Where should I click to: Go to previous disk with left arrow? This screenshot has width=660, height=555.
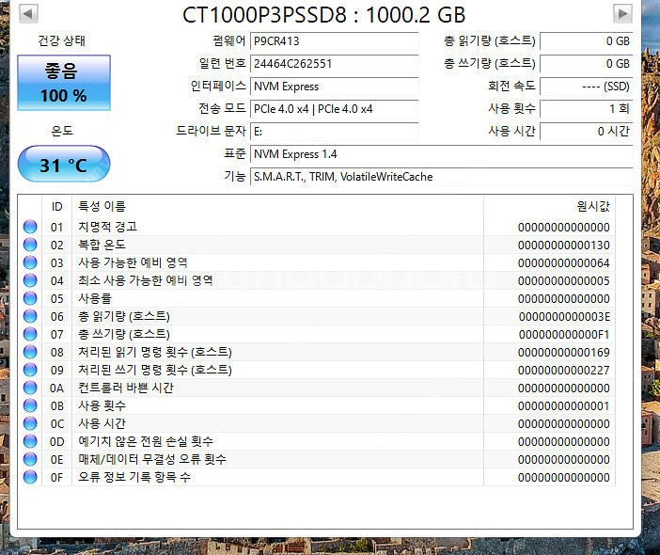pyautogui.click(x=28, y=14)
